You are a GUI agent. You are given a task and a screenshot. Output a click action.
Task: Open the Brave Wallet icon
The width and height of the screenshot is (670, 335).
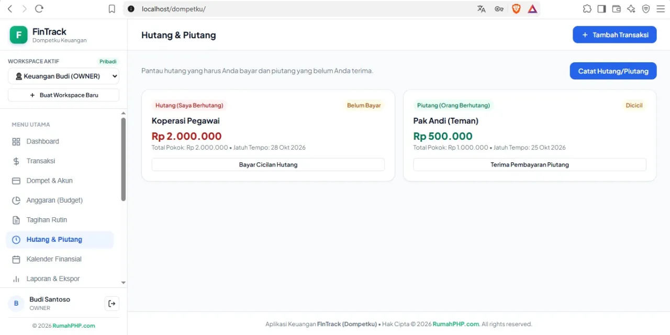[x=616, y=9]
